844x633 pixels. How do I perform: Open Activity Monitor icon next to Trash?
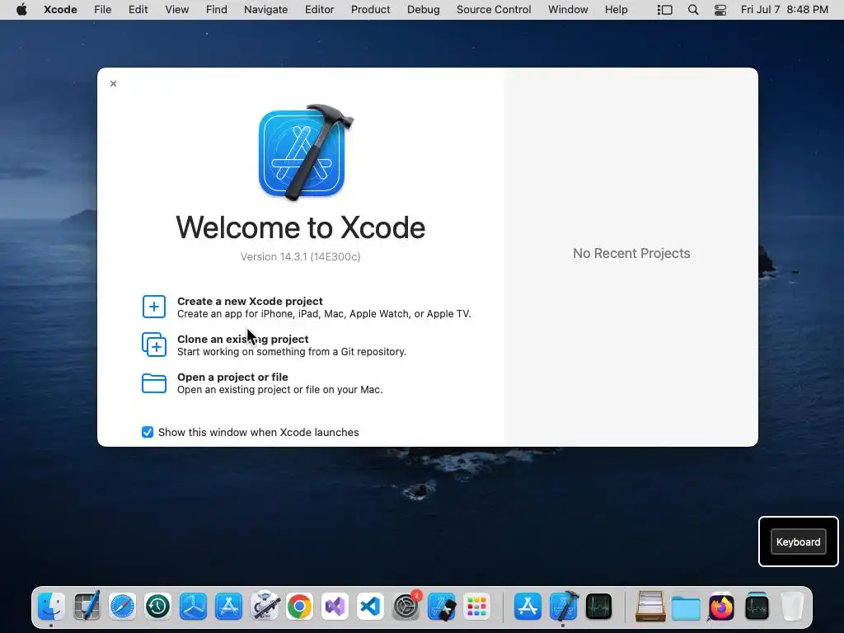point(757,607)
